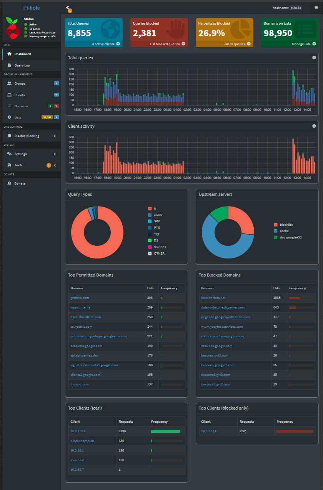Expand the Settings submenu chevron
The height and width of the screenshot is (490, 323).
point(55,154)
